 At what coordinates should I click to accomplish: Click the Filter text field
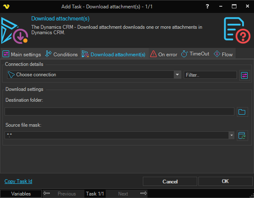point(210,75)
